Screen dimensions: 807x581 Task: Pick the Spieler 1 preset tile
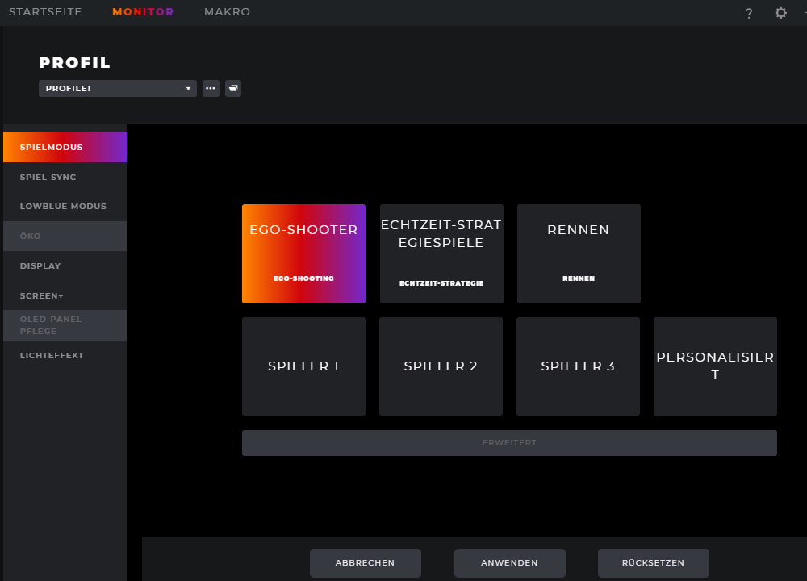pyautogui.click(x=303, y=366)
